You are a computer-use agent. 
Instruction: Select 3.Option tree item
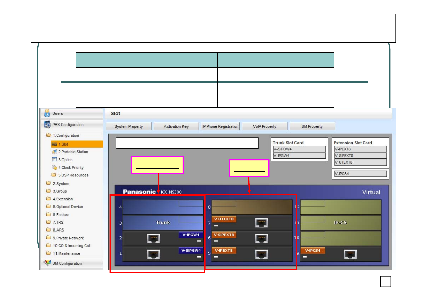tap(65, 160)
